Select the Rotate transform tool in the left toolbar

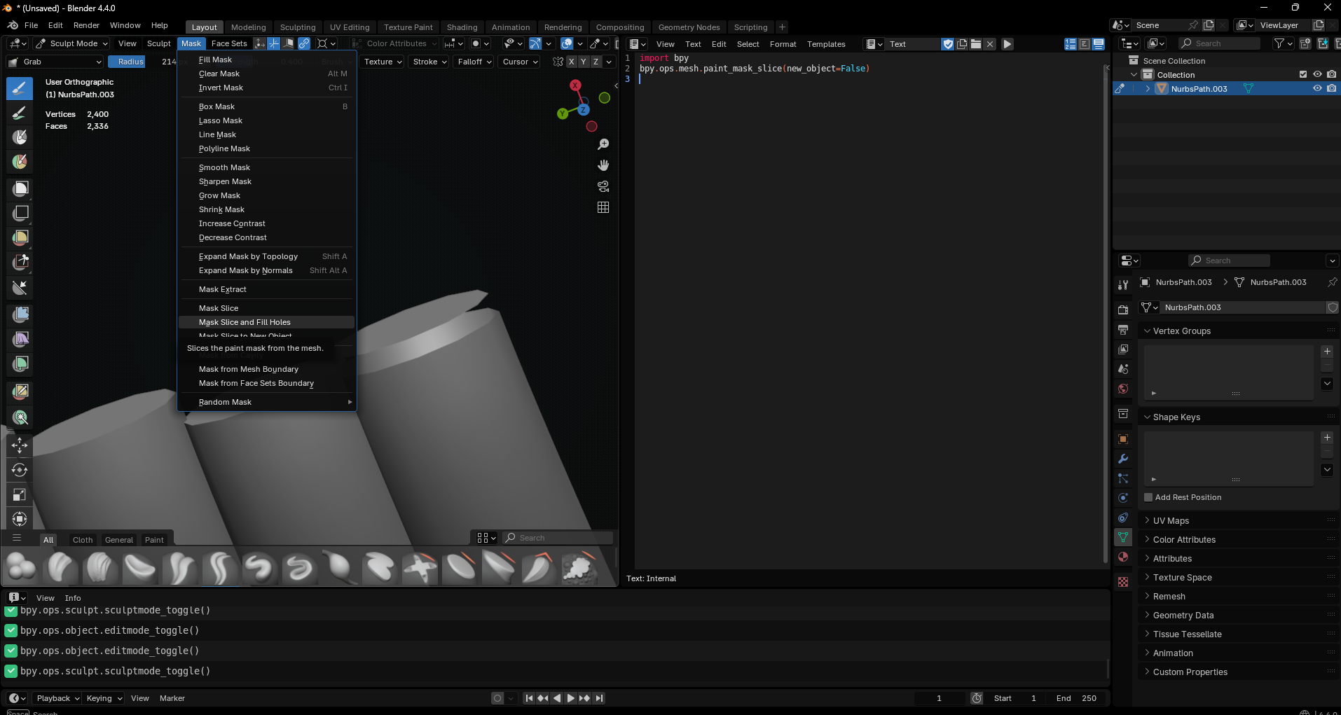click(20, 470)
